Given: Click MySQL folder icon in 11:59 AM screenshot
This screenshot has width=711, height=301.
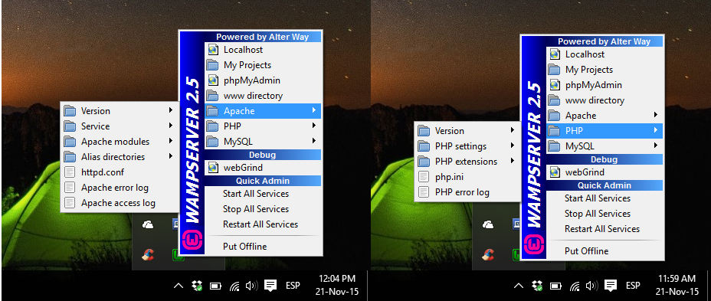Looking at the screenshot, I should coord(554,146).
